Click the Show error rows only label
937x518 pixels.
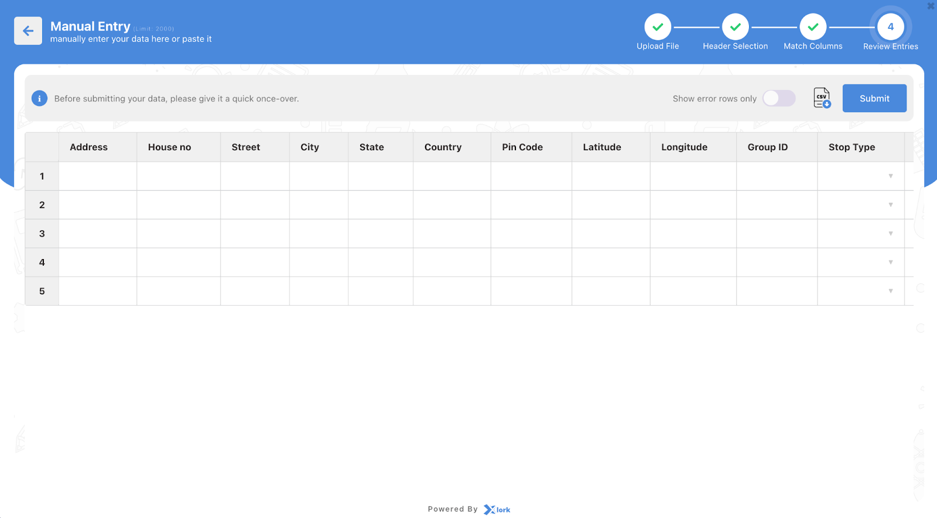click(714, 99)
